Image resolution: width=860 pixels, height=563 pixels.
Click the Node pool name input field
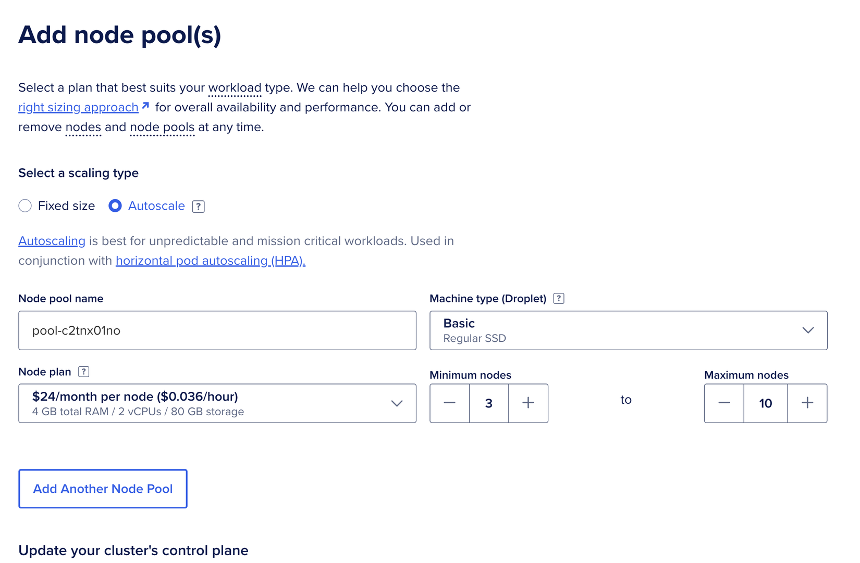tap(217, 330)
